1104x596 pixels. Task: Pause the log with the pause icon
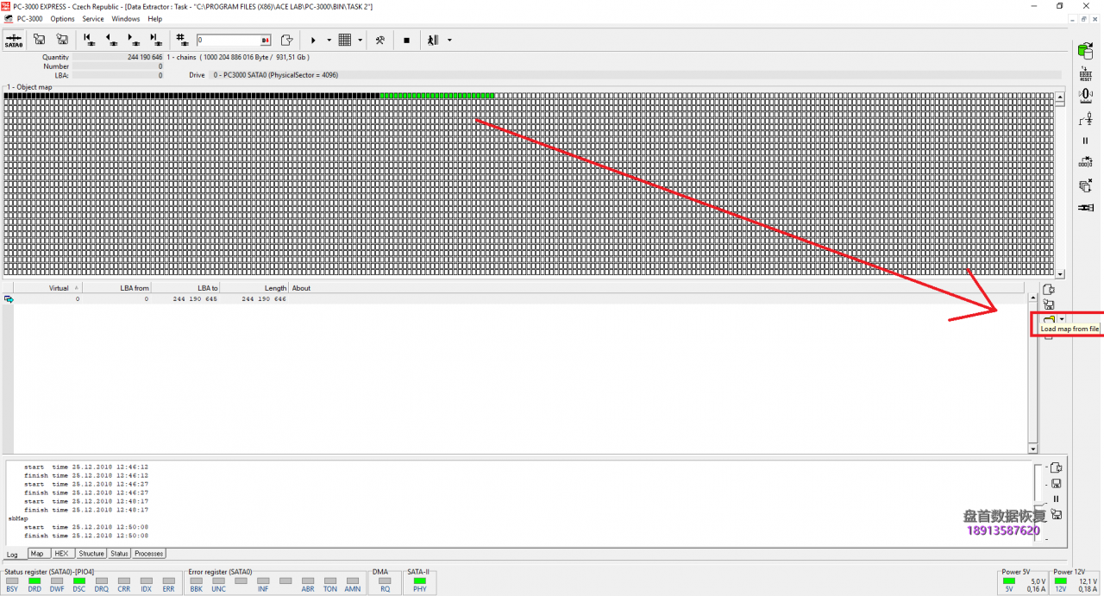pyautogui.click(x=1056, y=499)
